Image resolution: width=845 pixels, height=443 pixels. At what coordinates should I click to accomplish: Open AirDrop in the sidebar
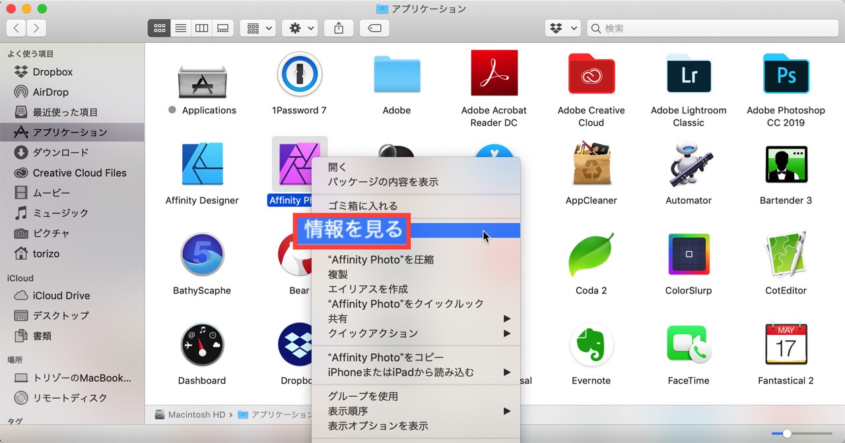click(72, 92)
